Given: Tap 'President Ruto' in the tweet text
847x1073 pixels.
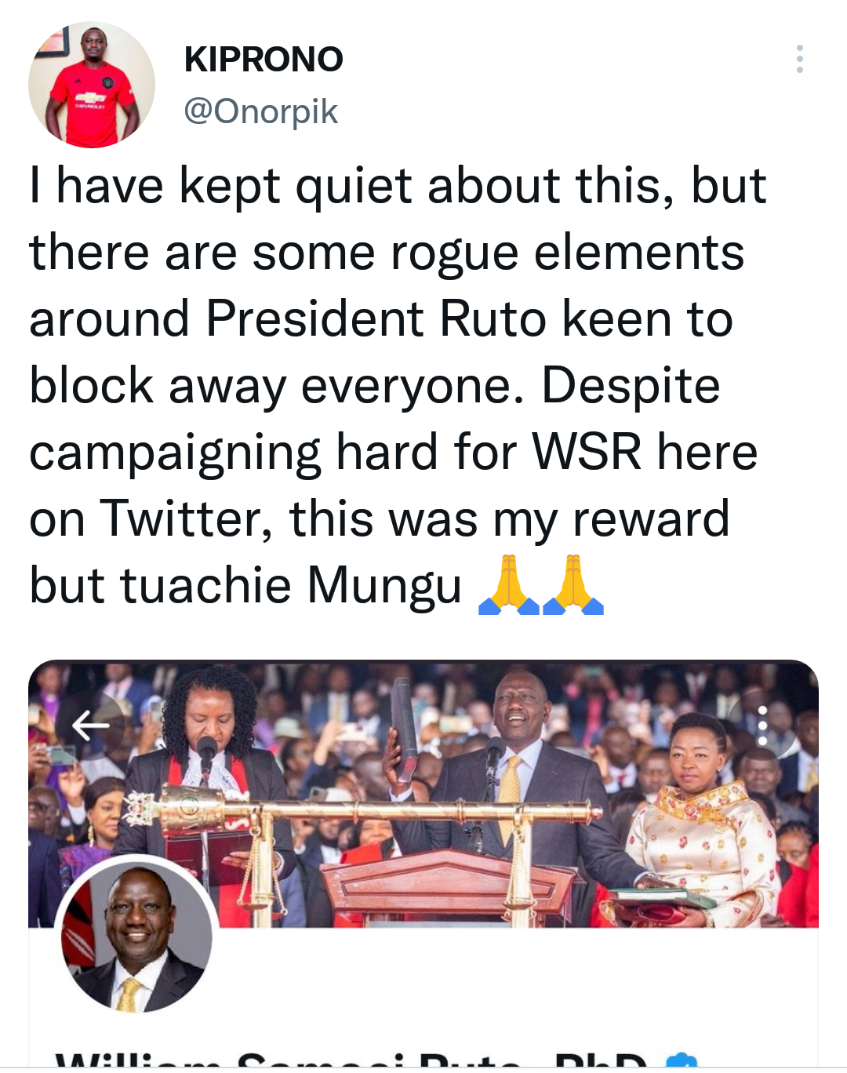Looking at the screenshot, I should [376, 319].
